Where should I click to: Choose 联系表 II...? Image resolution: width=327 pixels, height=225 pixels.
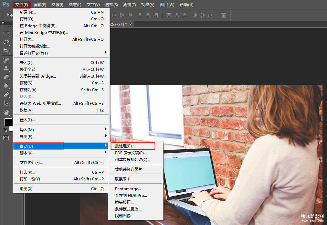(x=136, y=179)
